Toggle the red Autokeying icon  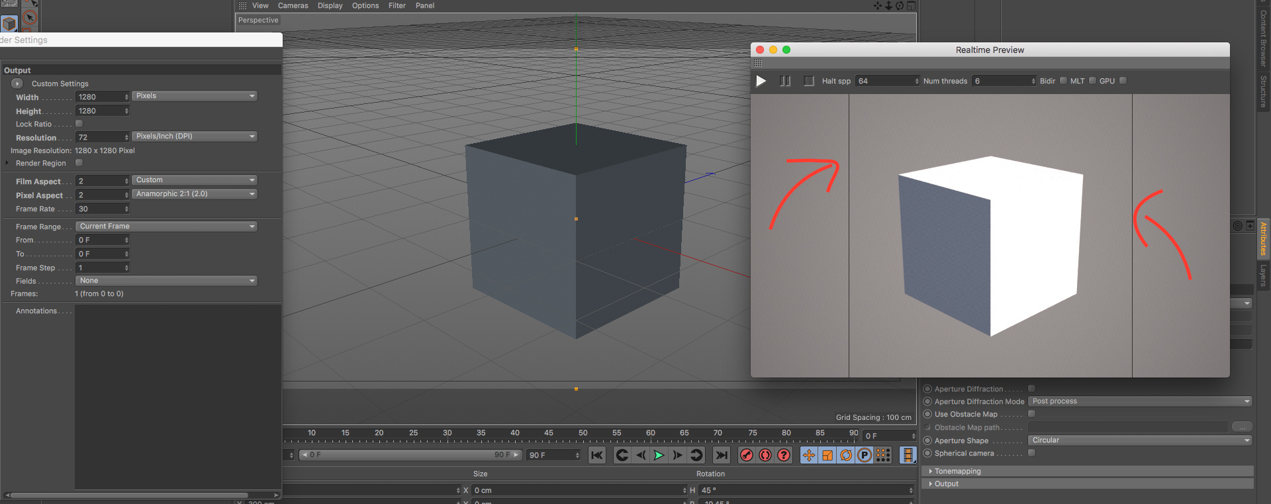click(x=765, y=455)
